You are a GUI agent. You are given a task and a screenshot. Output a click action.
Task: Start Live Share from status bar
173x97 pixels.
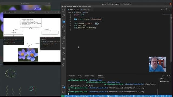click(x=101, y=96)
